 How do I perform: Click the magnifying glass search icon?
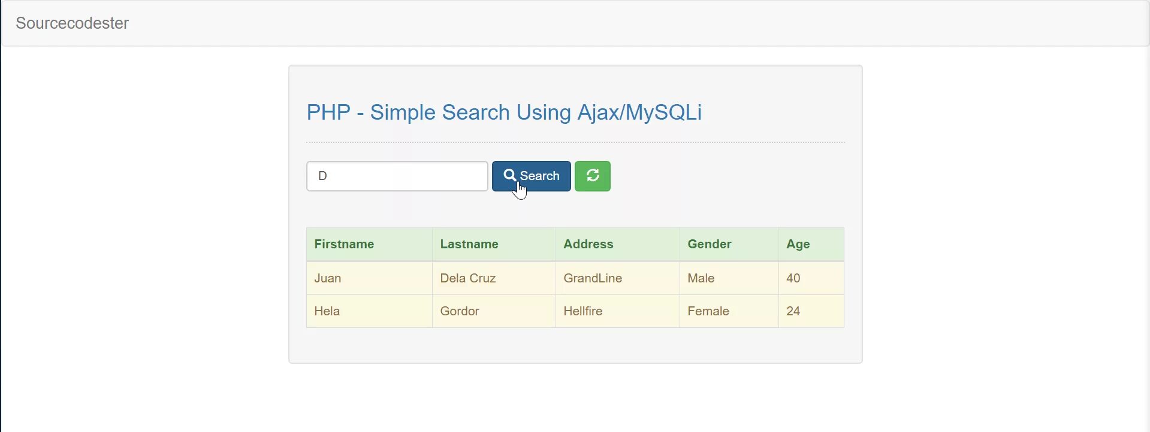click(509, 175)
